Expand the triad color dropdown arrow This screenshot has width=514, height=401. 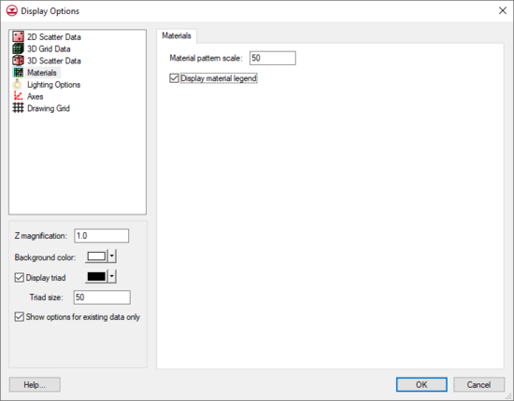[x=112, y=276]
